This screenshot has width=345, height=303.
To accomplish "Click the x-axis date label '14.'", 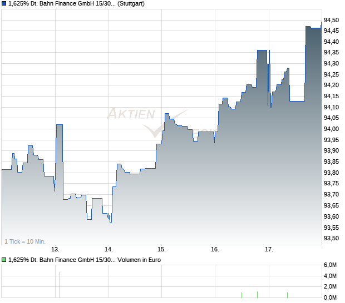I will (x=109, y=250).
